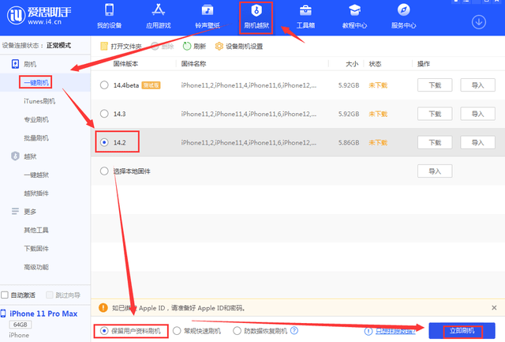Click the 更多 list icon in sidebar
Screen dimensions: 505x342
tap(15, 211)
